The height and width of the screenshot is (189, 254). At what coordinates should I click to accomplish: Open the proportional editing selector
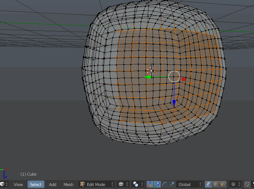click(x=235, y=184)
